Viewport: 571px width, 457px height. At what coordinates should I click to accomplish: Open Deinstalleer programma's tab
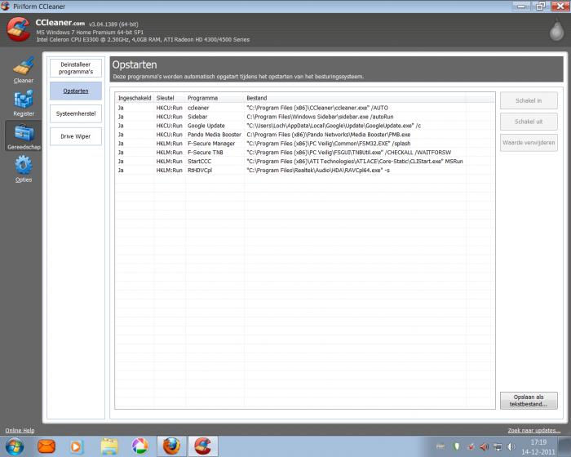pos(76,69)
